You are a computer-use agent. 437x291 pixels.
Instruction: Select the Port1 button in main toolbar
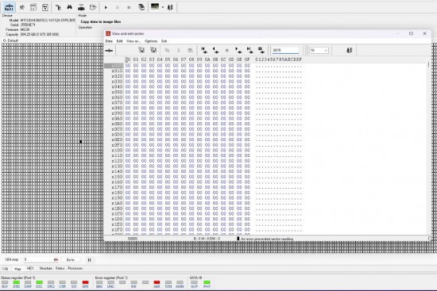[x=9, y=7]
